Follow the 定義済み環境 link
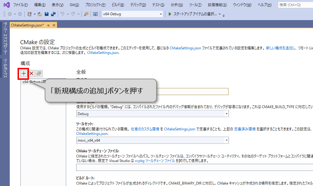The image size is (313, 186). tap(245, 129)
